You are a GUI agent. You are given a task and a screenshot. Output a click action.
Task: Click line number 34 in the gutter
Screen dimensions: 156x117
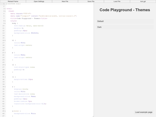pyautogui.click(x=3, y=84)
